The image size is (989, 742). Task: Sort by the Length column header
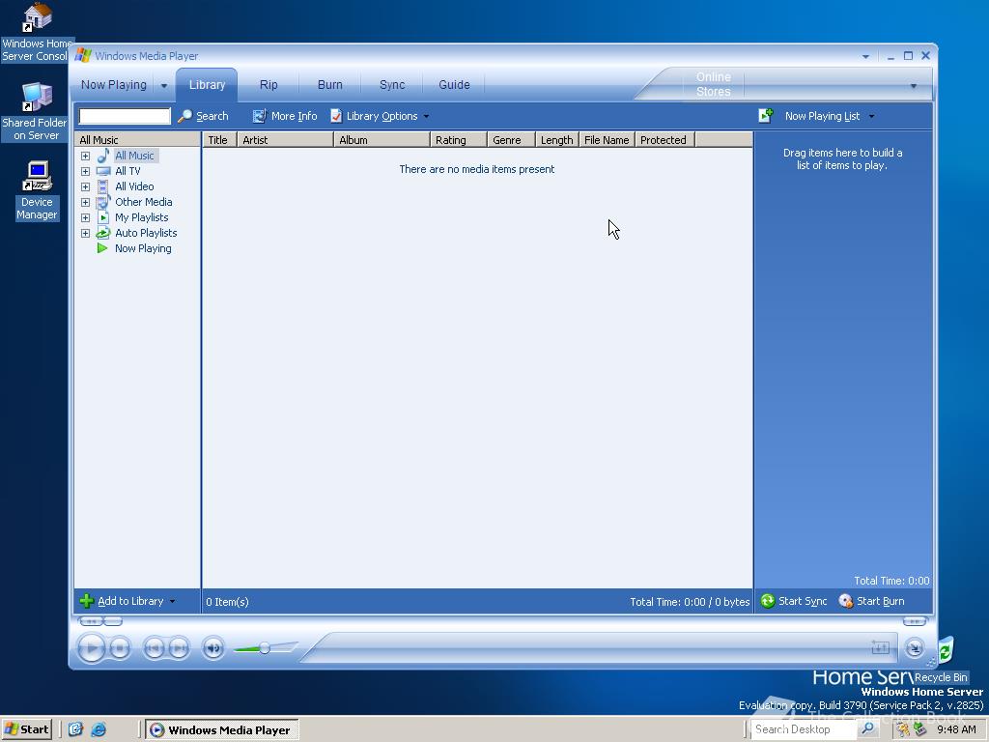pyautogui.click(x=557, y=140)
